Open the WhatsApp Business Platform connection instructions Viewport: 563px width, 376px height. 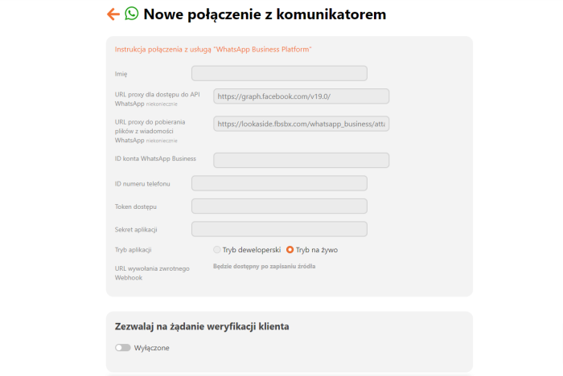(213, 50)
